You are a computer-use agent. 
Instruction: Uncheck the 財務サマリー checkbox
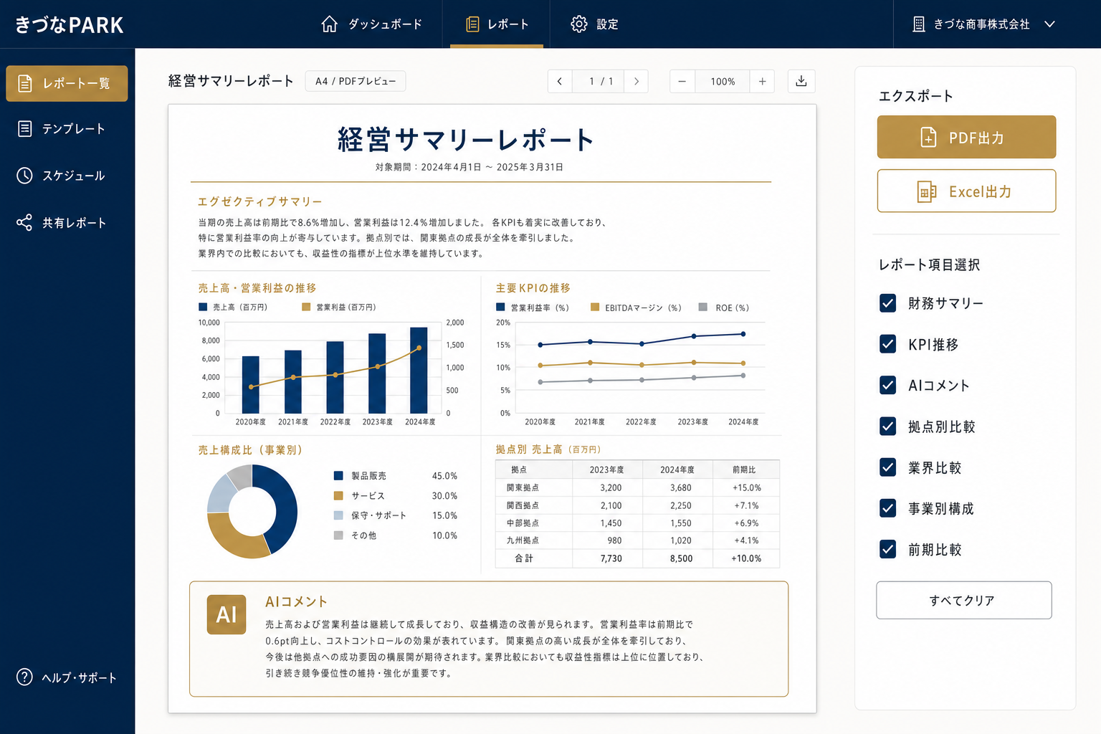pyautogui.click(x=887, y=303)
